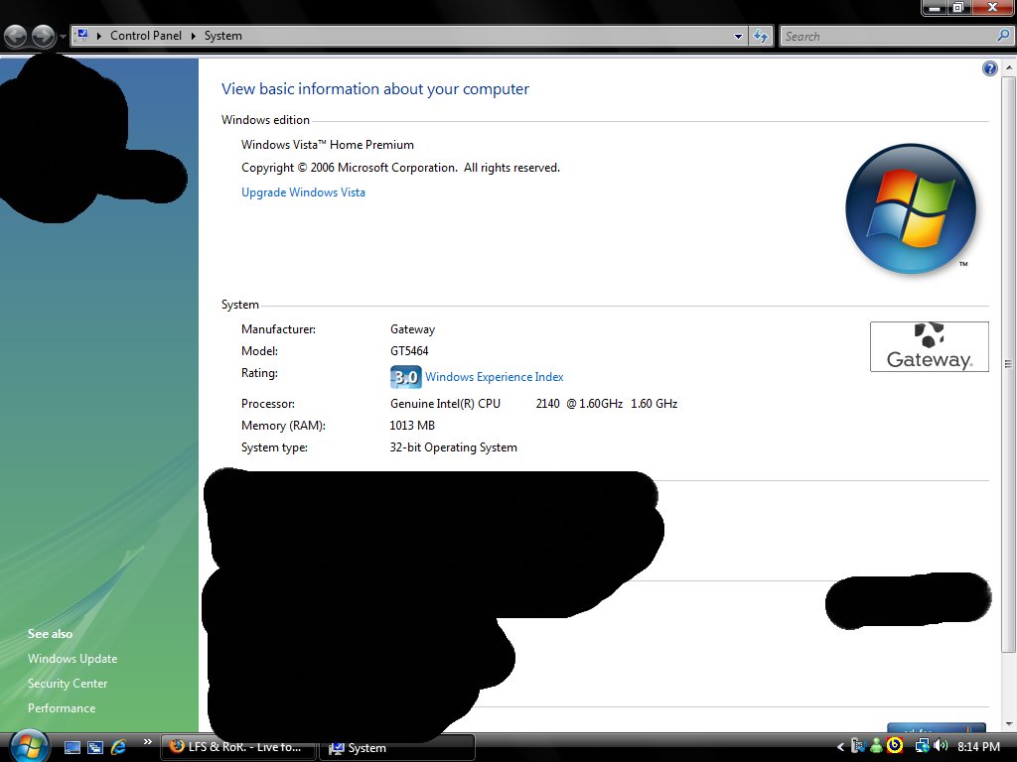This screenshot has width=1017, height=762.
Task: Open recent pages dropdown beside navigation arrows
Action: tap(63, 37)
